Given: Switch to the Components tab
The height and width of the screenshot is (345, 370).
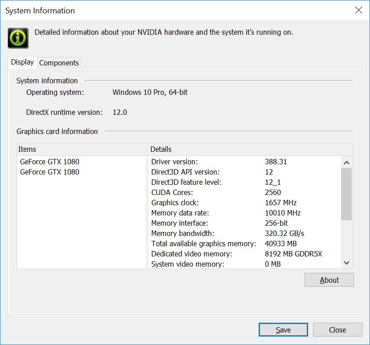Looking at the screenshot, I should pos(59,63).
